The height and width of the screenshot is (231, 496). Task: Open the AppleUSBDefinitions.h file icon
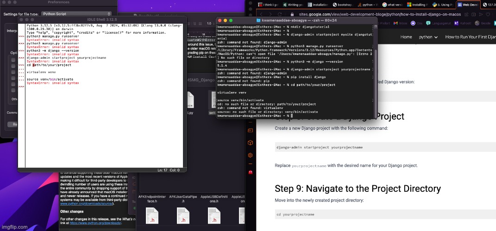click(214, 216)
